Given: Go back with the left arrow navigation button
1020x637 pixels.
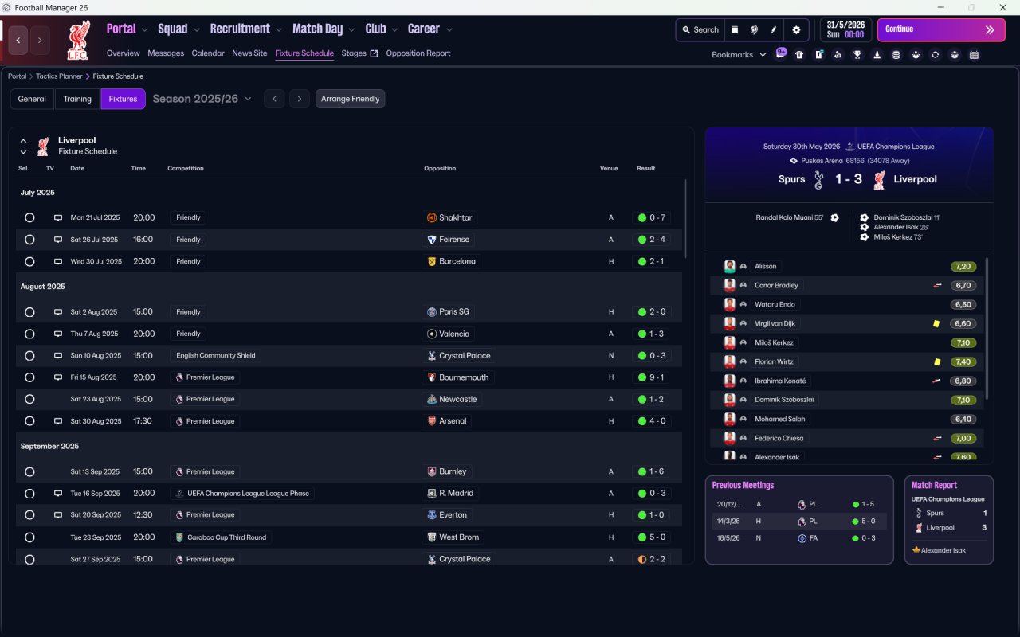Looking at the screenshot, I should pyautogui.click(x=18, y=41).
